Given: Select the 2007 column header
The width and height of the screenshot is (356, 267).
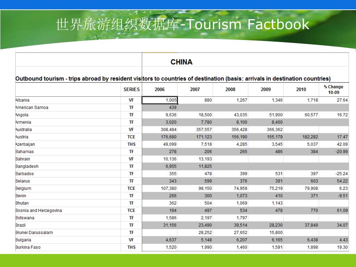Looking at the screenshot, I should pyautogui.click(x=195, y=89).
